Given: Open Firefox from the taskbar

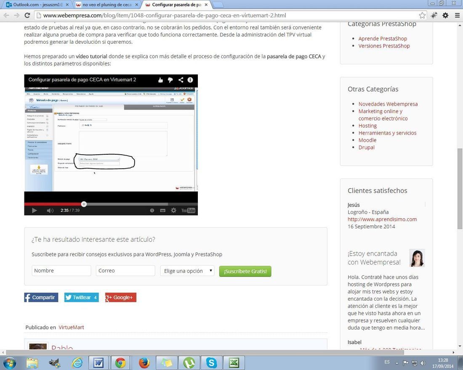Looking at the screenshot, I should tap(144, 363).
